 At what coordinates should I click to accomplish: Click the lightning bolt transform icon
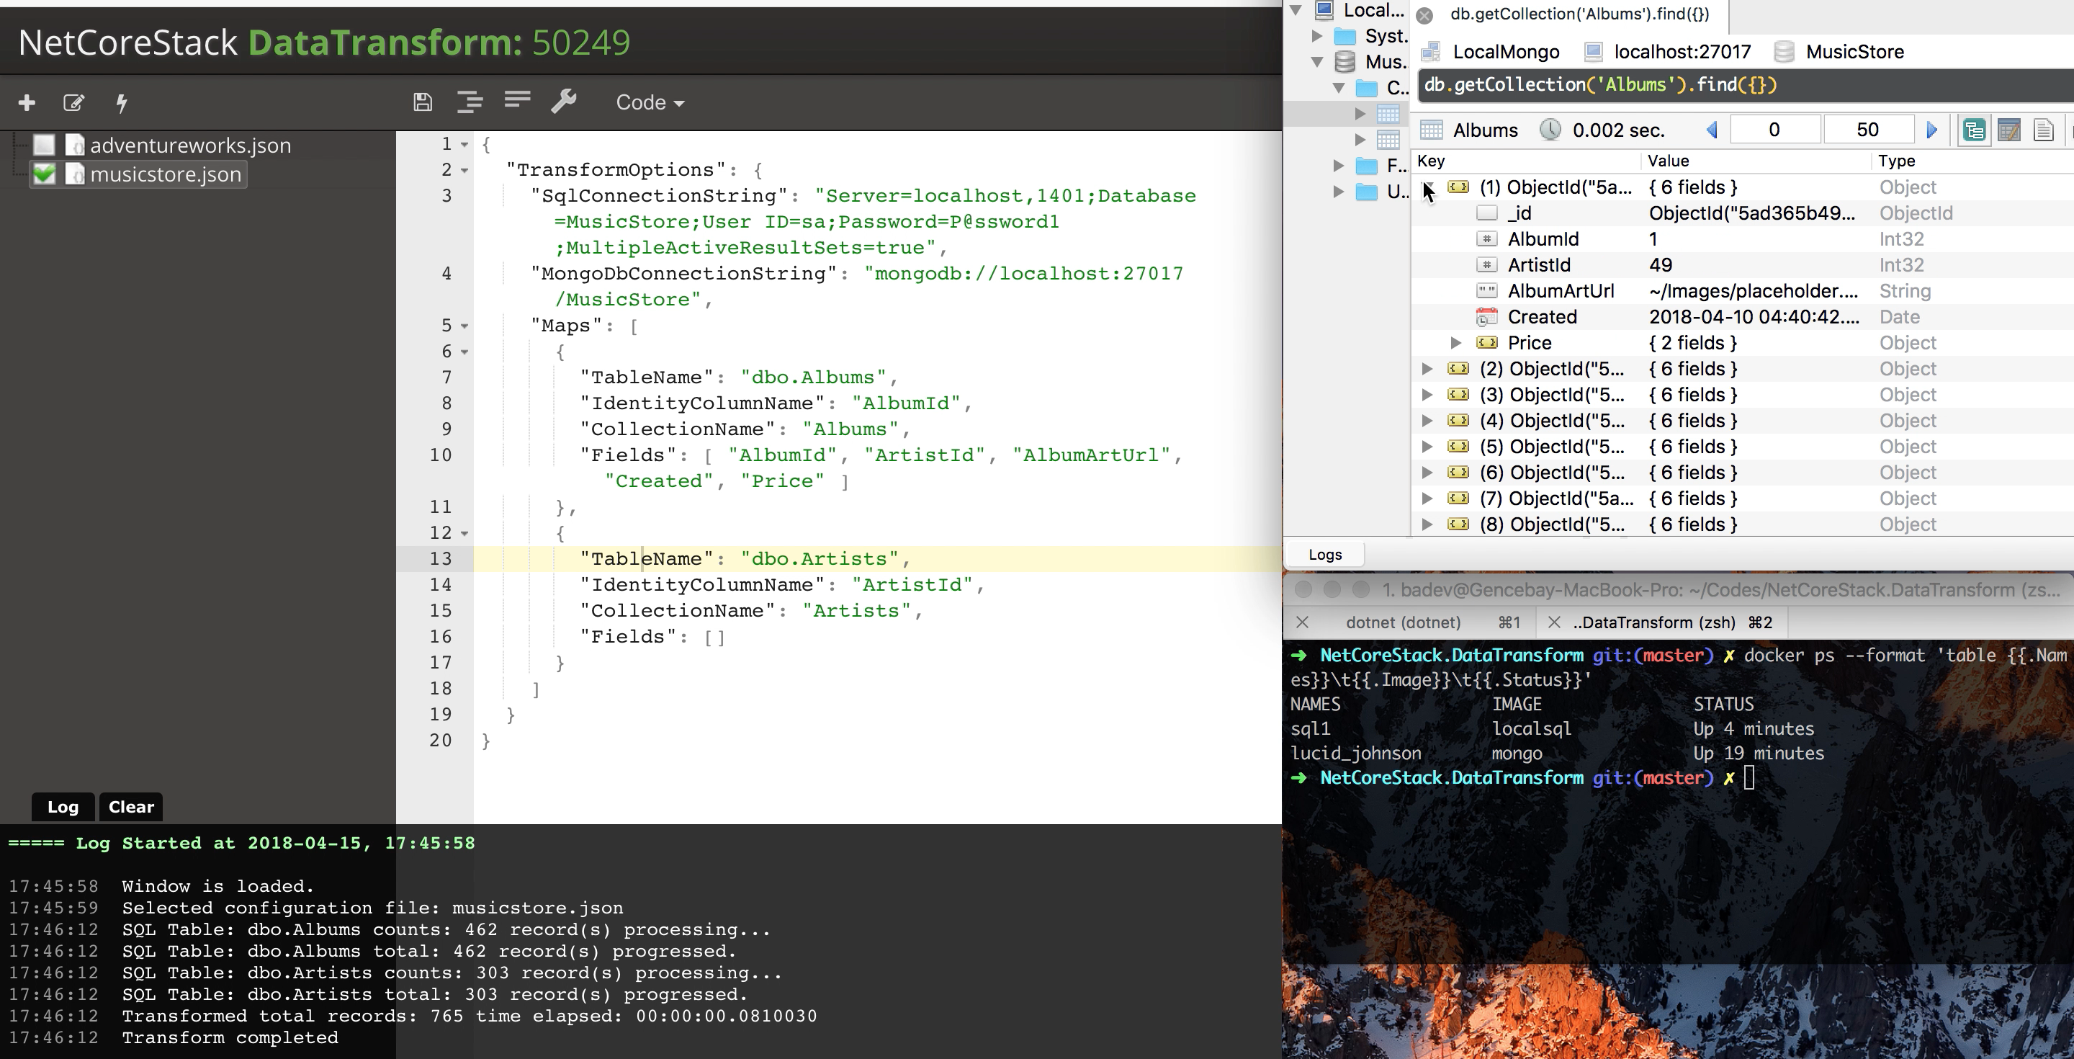(x=122, y=102)
